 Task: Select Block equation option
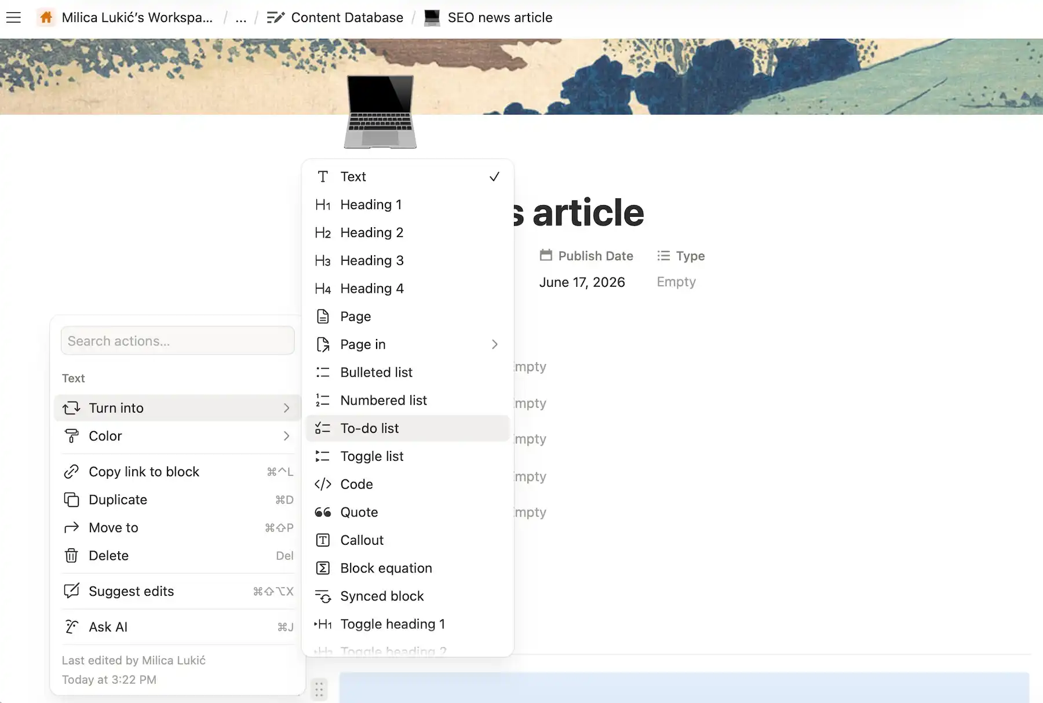[407, 568]
